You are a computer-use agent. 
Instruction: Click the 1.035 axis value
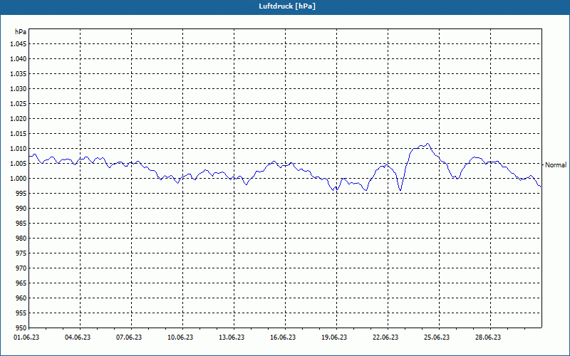tap(18, 74)
